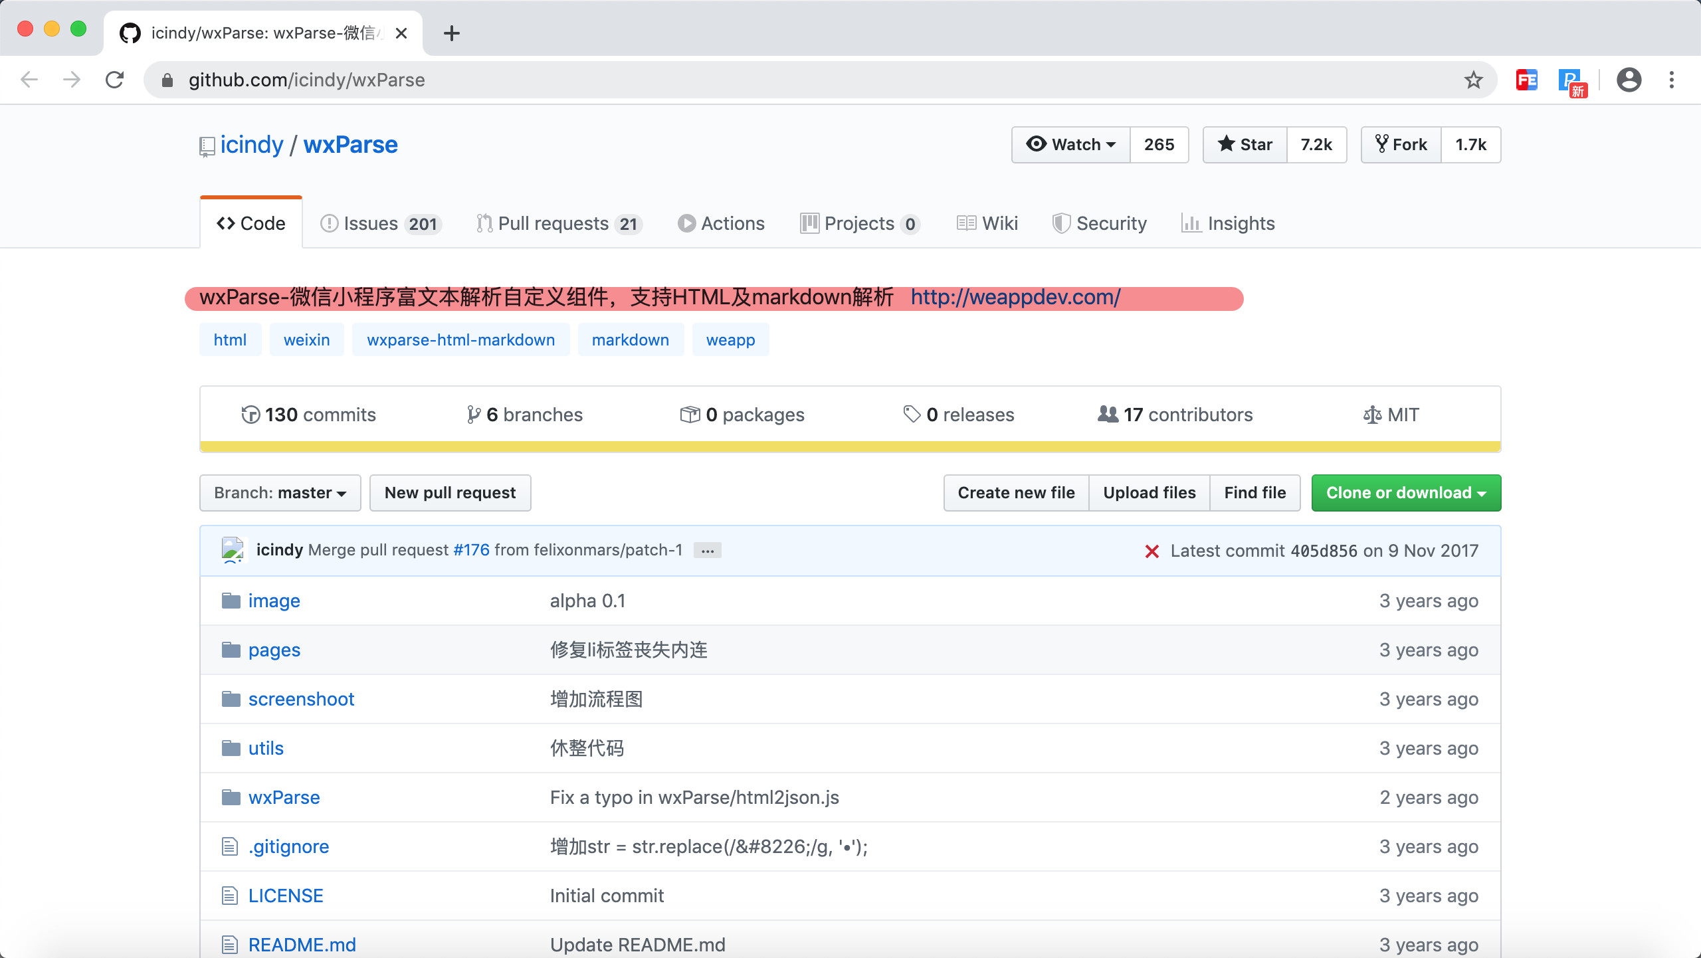Click the bookmark star in address bar
Viewport: 1701px width, 958px height.
click(x=1473, y=80)
